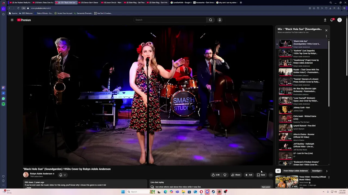Click the YouTube search input field
Screen dimensions: 348x195
170,20
